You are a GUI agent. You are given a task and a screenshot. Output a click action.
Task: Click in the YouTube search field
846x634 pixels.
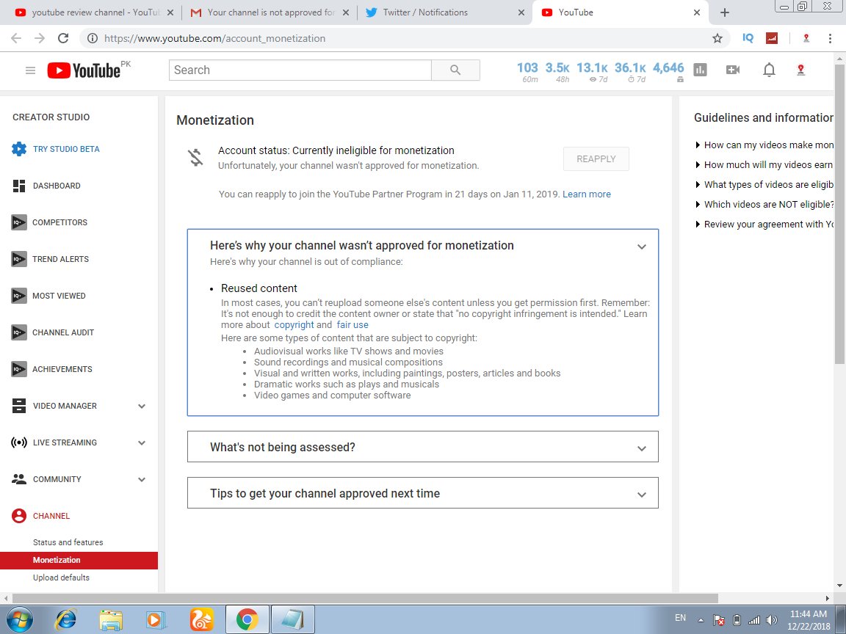point(300,70)
